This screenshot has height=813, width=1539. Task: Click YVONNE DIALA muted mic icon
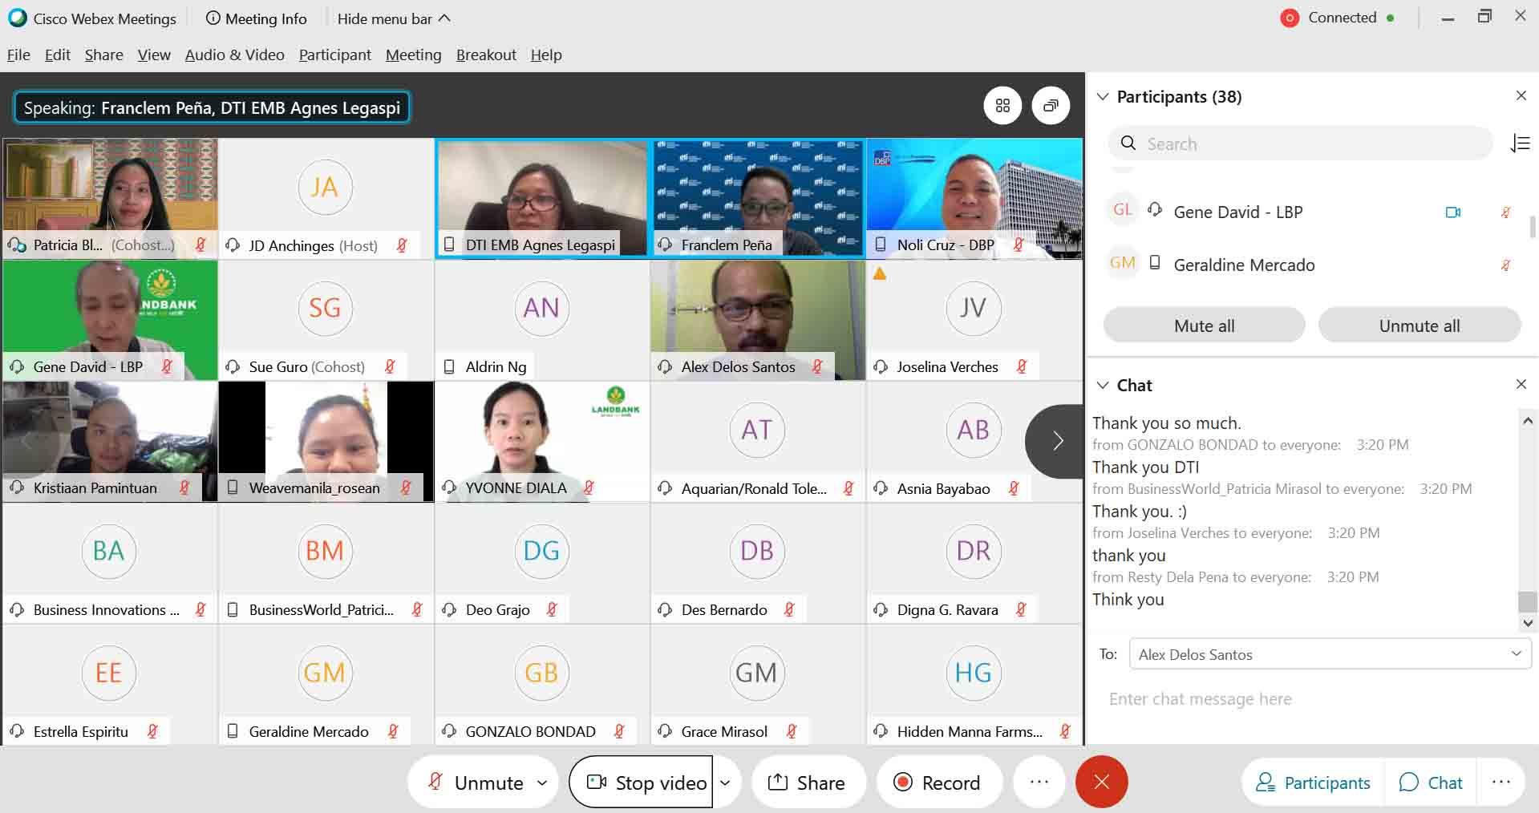[589, 487]
